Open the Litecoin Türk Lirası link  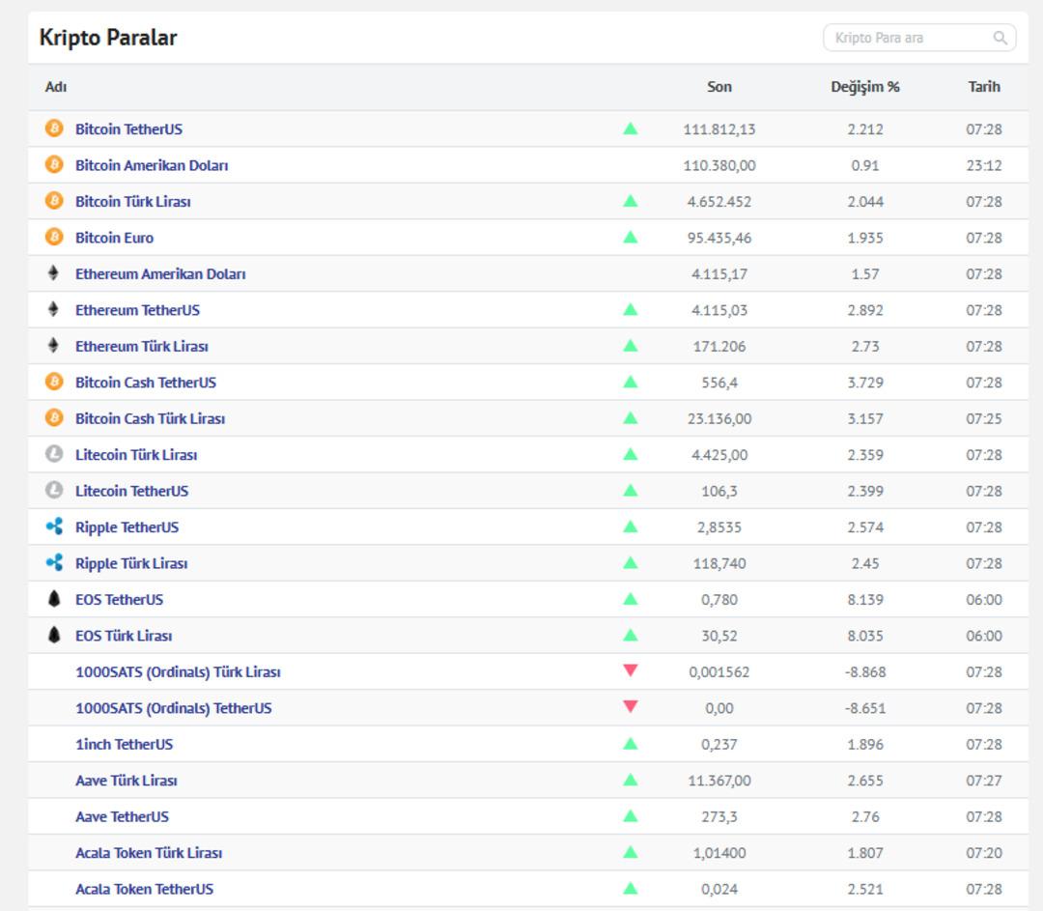coord(136,454)
